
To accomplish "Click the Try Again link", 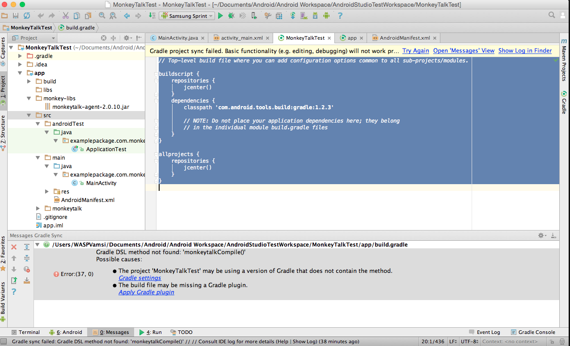I will (x=416, y=51).
